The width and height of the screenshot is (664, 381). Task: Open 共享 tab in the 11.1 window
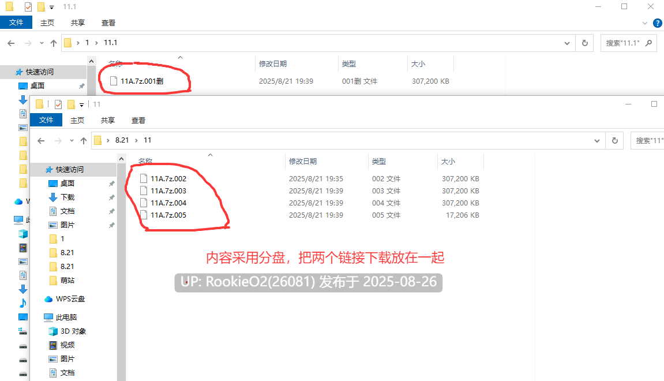(77, 23)
